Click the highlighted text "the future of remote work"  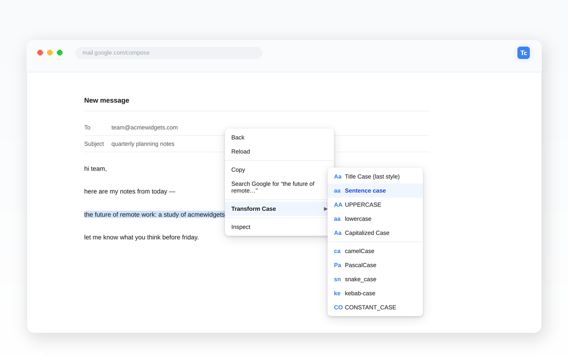click(x=154, y=215)
